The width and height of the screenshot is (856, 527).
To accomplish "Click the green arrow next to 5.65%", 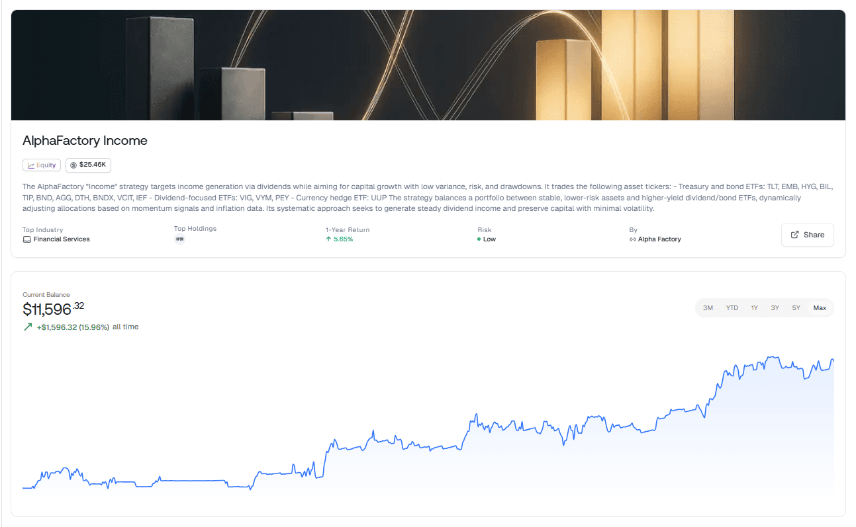I will click(328, 239).
